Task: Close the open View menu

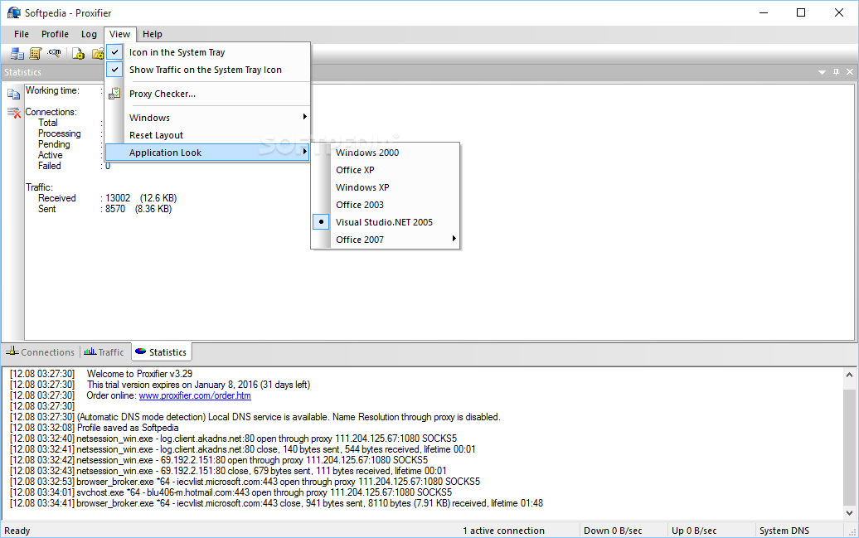Action: (x=119, y=34)
